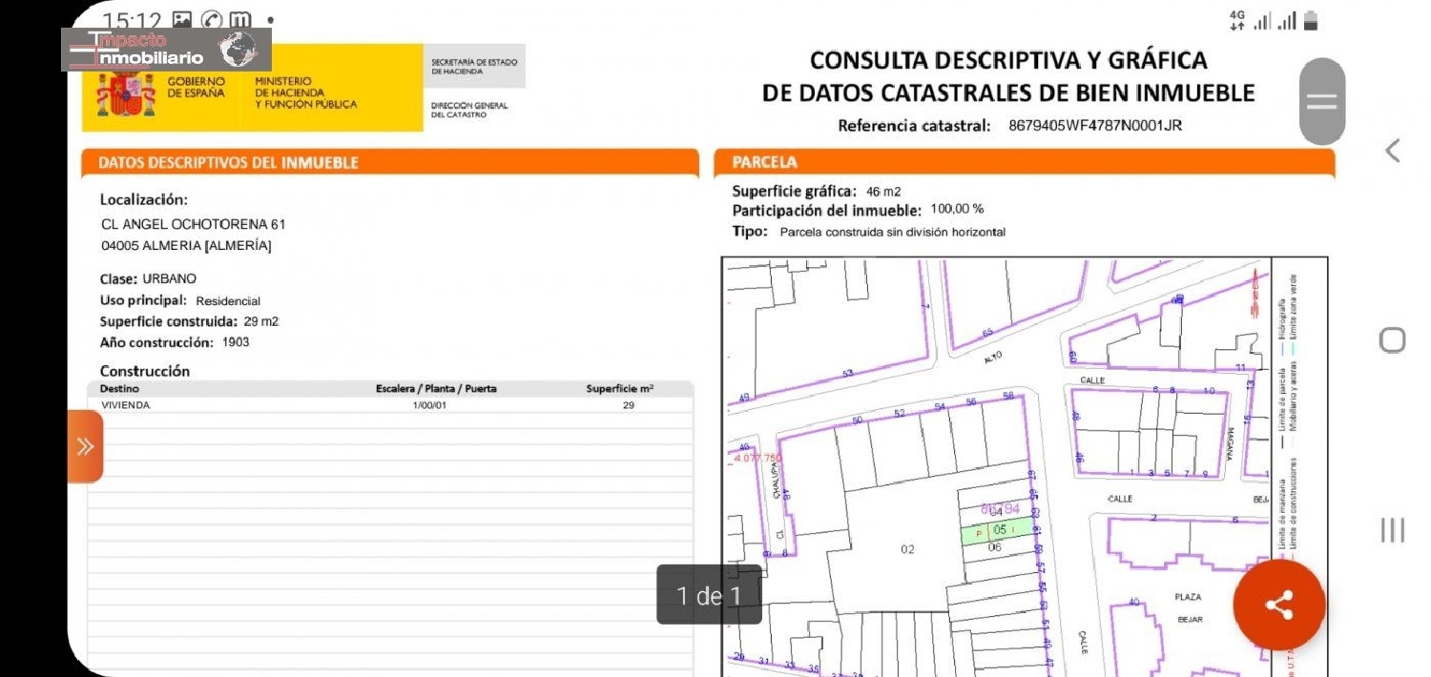Open the cadastral parcel map image
This screenshot has height=677, width=1431.
[1025, 466]
